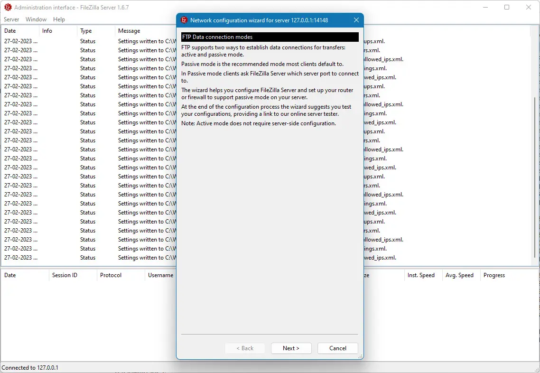Click the Next > button in the wizard
The width and height of the screenshot is (540, 373).
point(291,348)
